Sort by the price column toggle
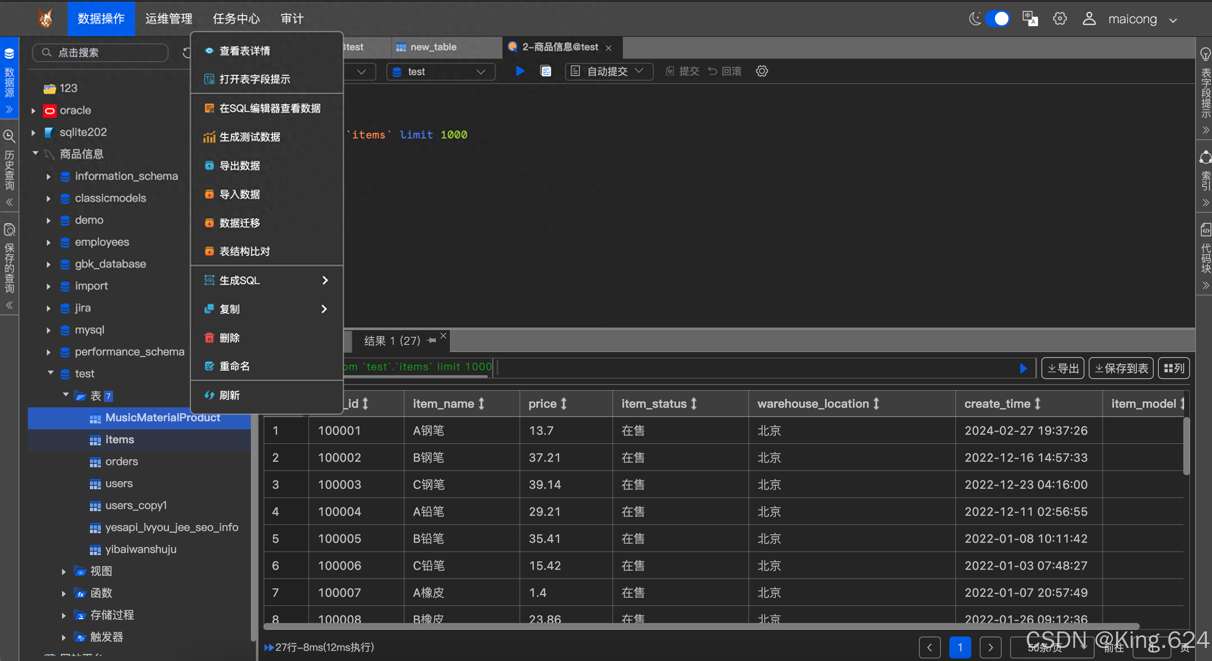1212x661 pixels. pyautogui.click(x=564, y=404)
